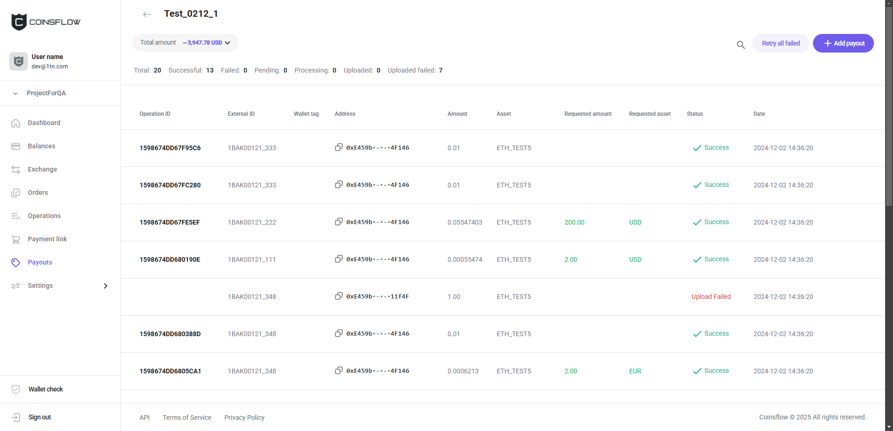
Task: Expand the Settings submenu chevron
Action: click(106, 286)
